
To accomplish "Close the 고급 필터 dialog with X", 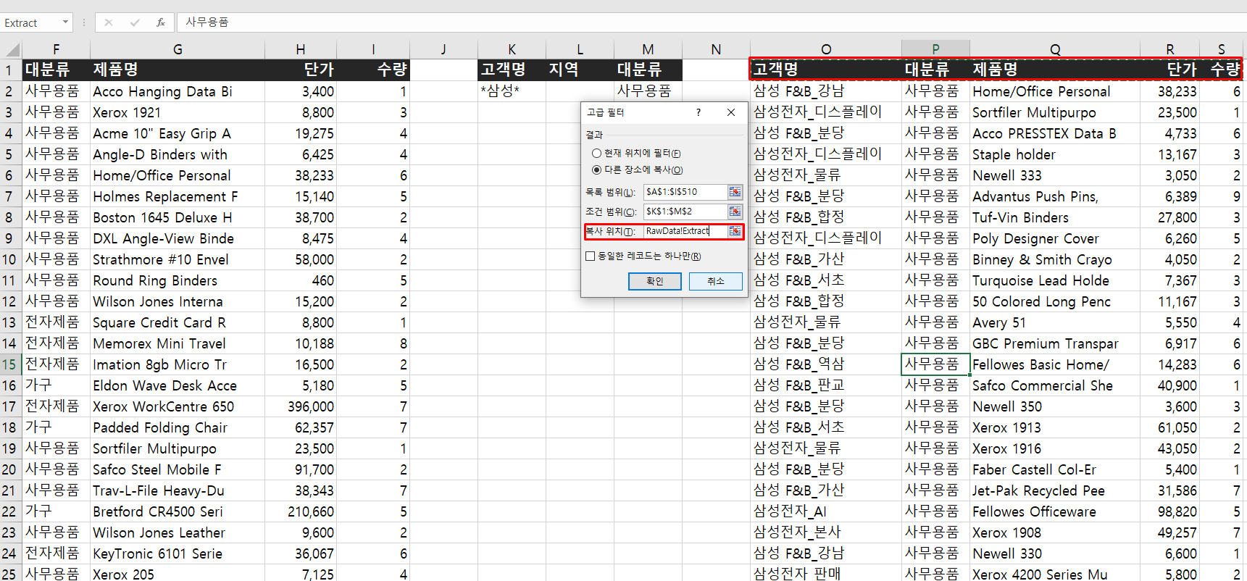I will pyautogui.click(x=731, y=112).
